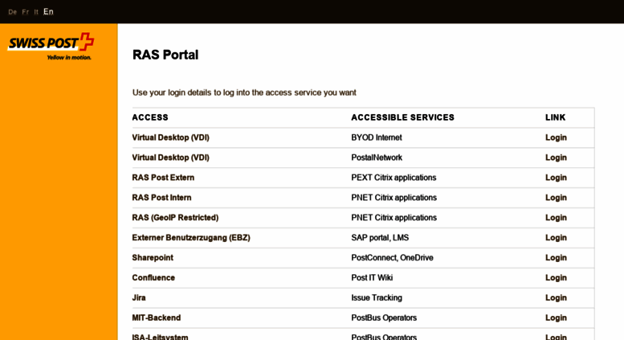The image size is (624, 340).
Task: Select the MIT-Backend entry
Action: (157, 317)
